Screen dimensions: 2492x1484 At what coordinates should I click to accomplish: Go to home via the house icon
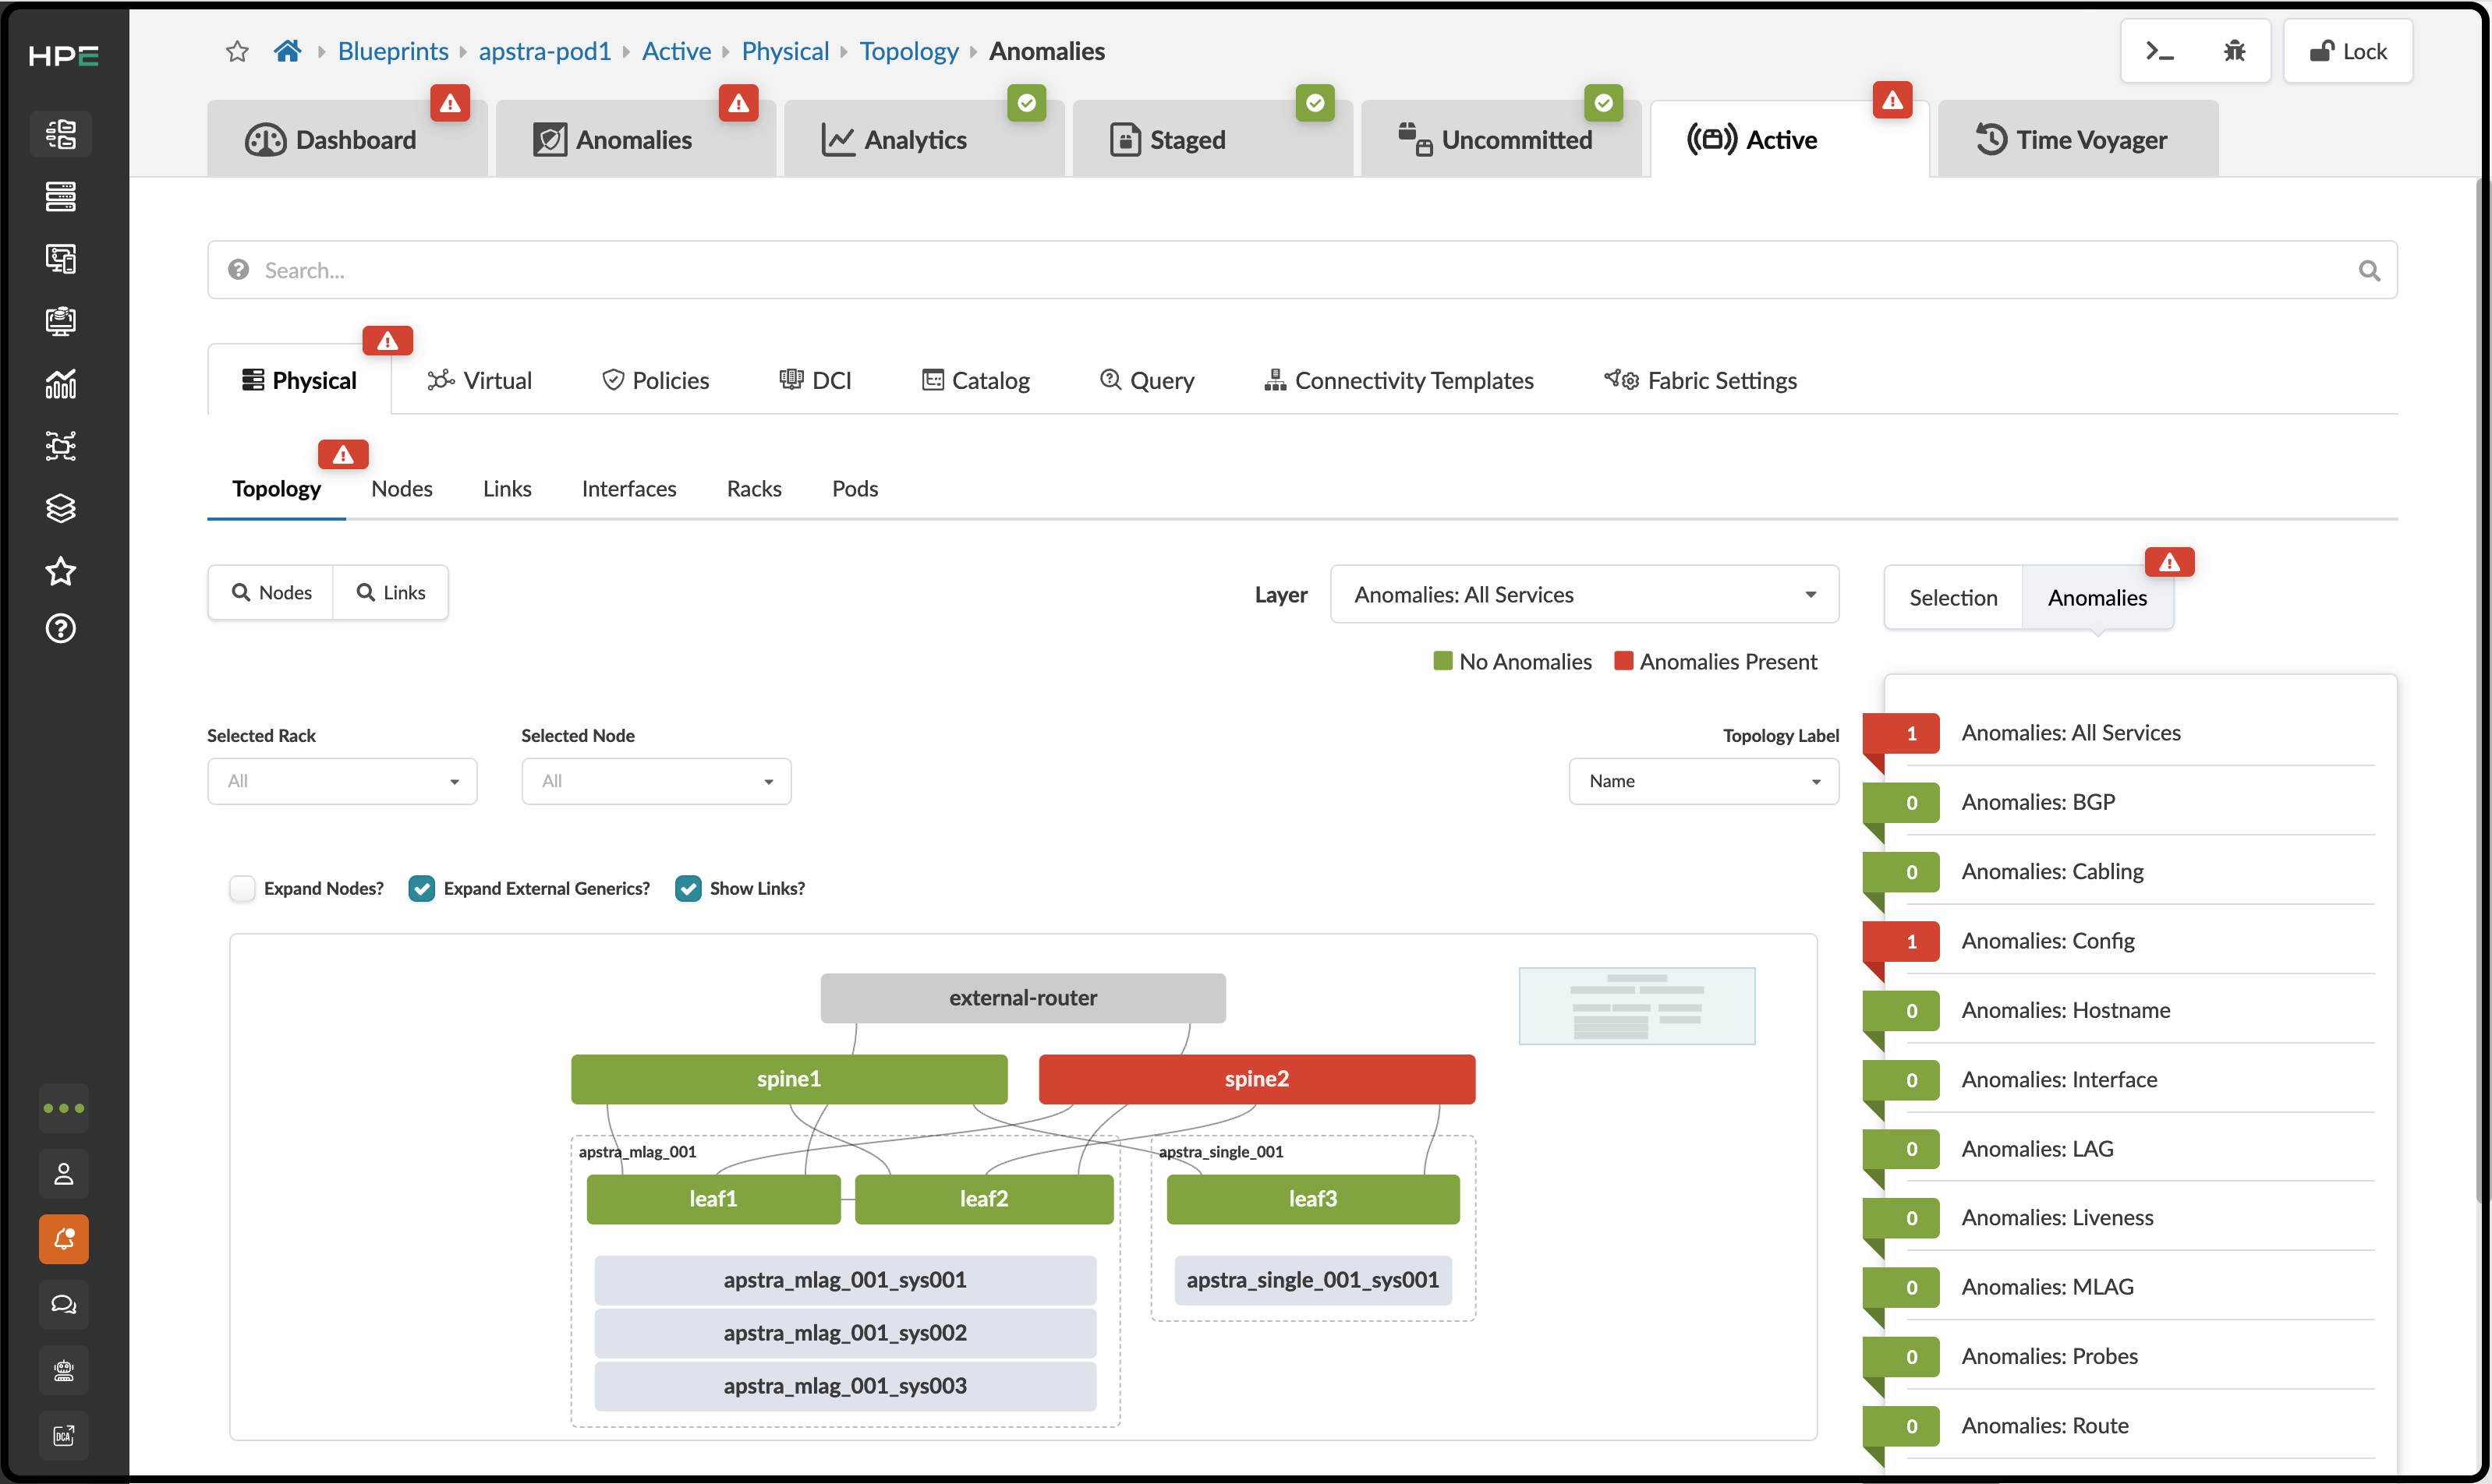287,51
